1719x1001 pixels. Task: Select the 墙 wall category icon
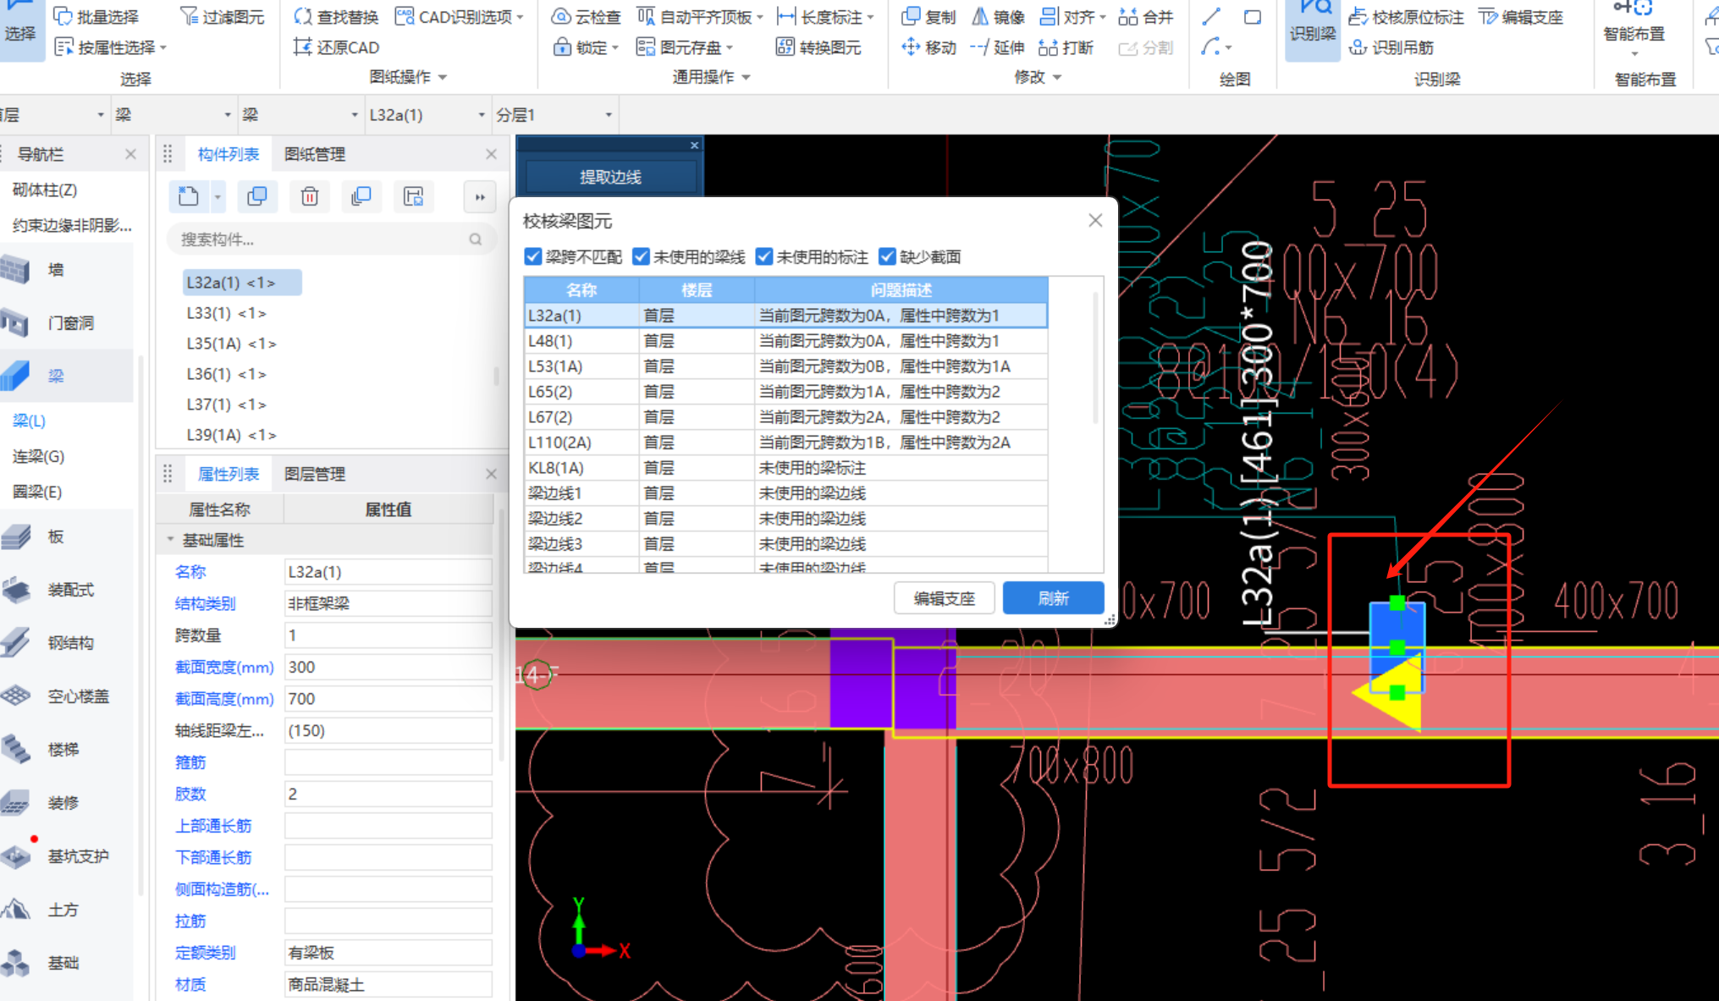16,270
